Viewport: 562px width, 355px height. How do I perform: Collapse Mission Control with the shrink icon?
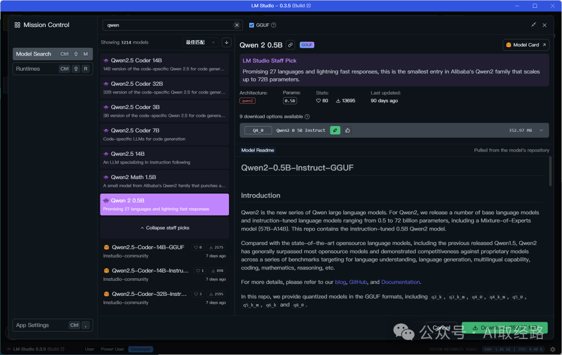[534, 25]
